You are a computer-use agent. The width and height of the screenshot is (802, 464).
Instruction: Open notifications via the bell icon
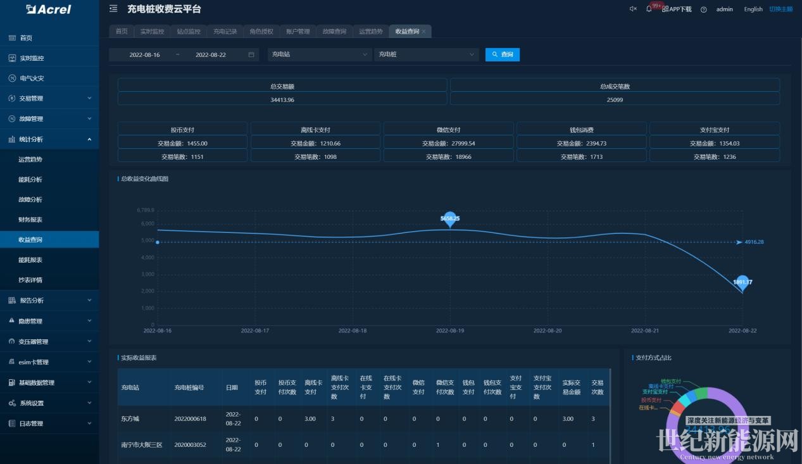649,9
